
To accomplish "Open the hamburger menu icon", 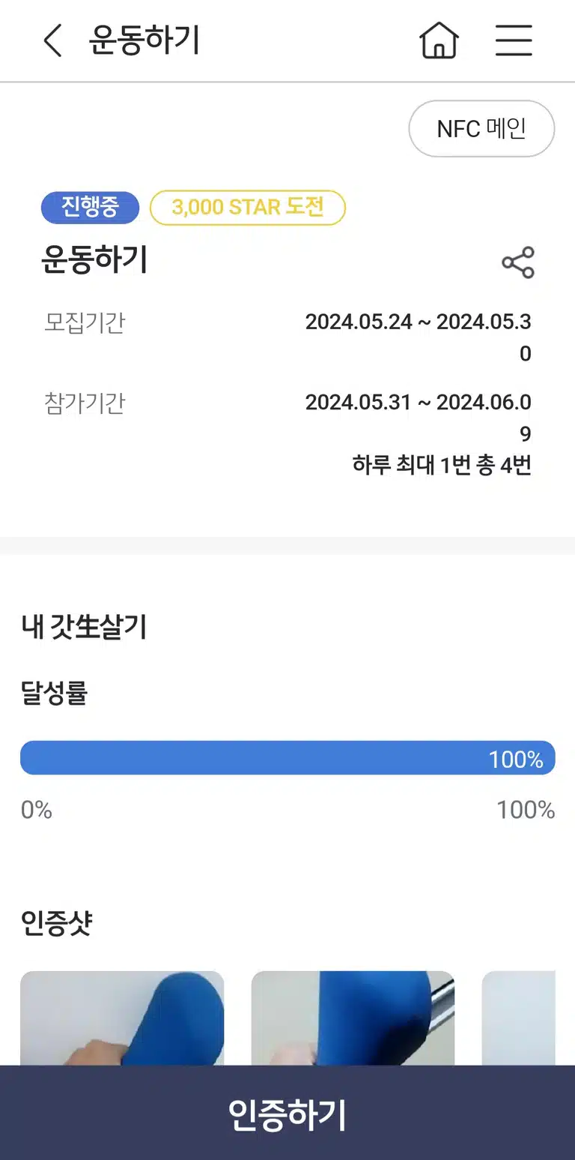I will (514, 40).
